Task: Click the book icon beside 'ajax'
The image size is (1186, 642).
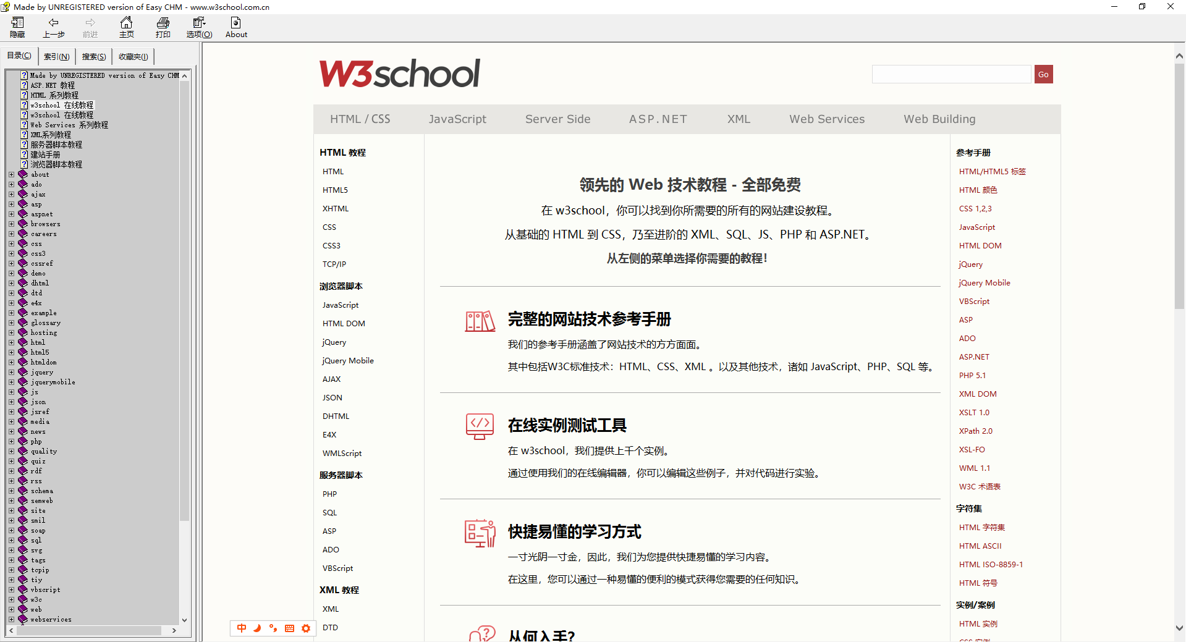Action: tap(23, 194)
